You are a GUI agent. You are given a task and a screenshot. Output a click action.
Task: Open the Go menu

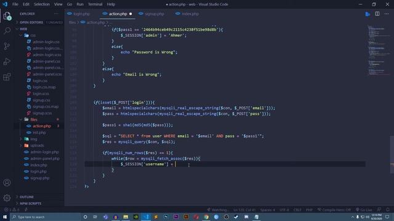[x=70, y=4]
